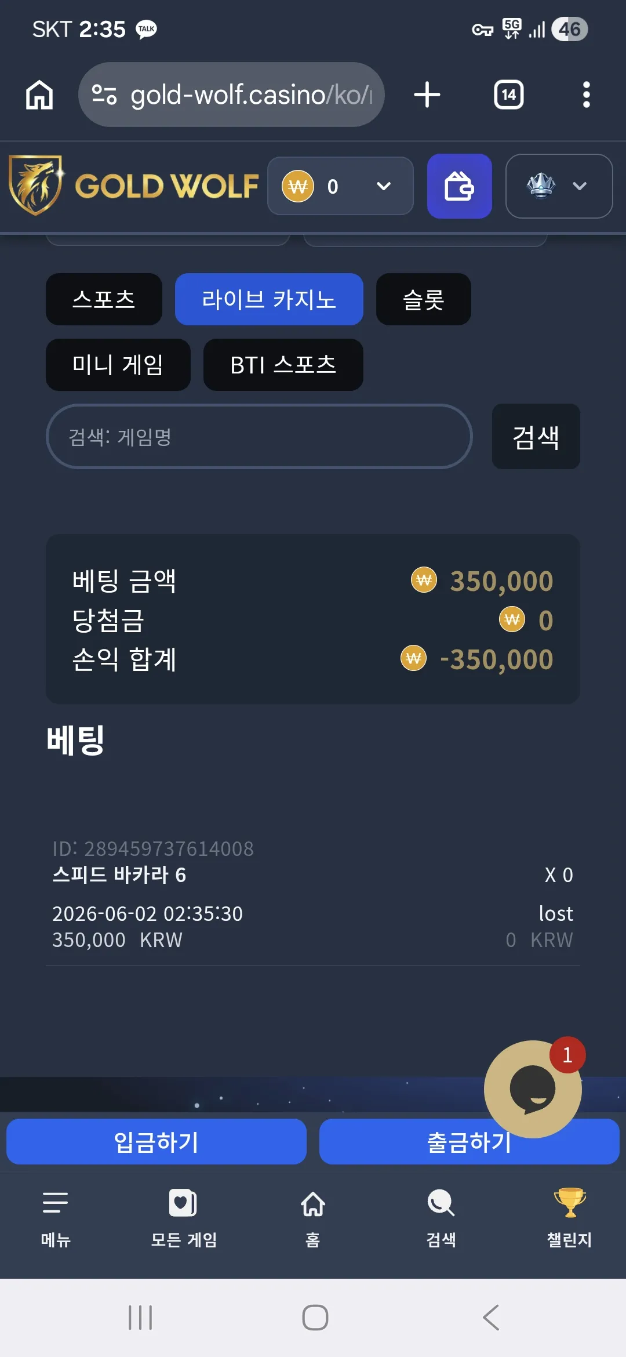
Task: Open the browser three-dot menu
Action: pos(586,95)
